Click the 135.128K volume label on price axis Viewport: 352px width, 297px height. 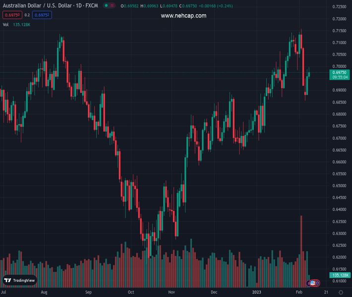pos(340,275)
